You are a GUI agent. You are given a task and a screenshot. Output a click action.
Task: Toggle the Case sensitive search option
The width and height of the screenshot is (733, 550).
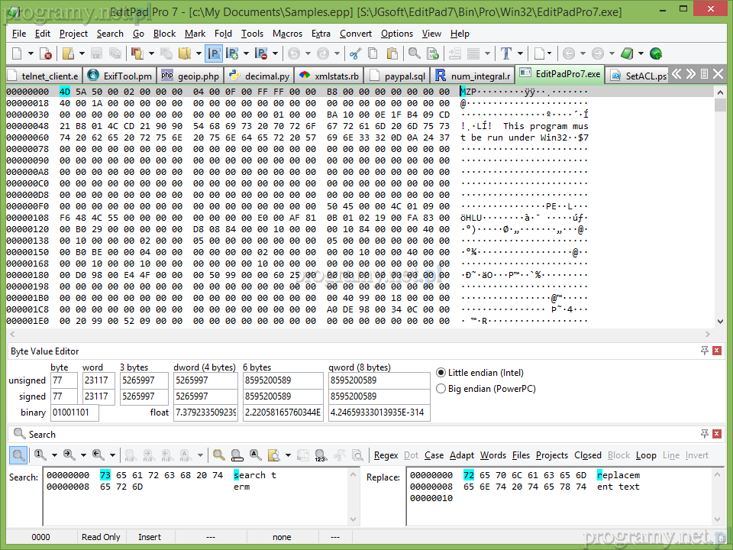(x=434, y=455)
